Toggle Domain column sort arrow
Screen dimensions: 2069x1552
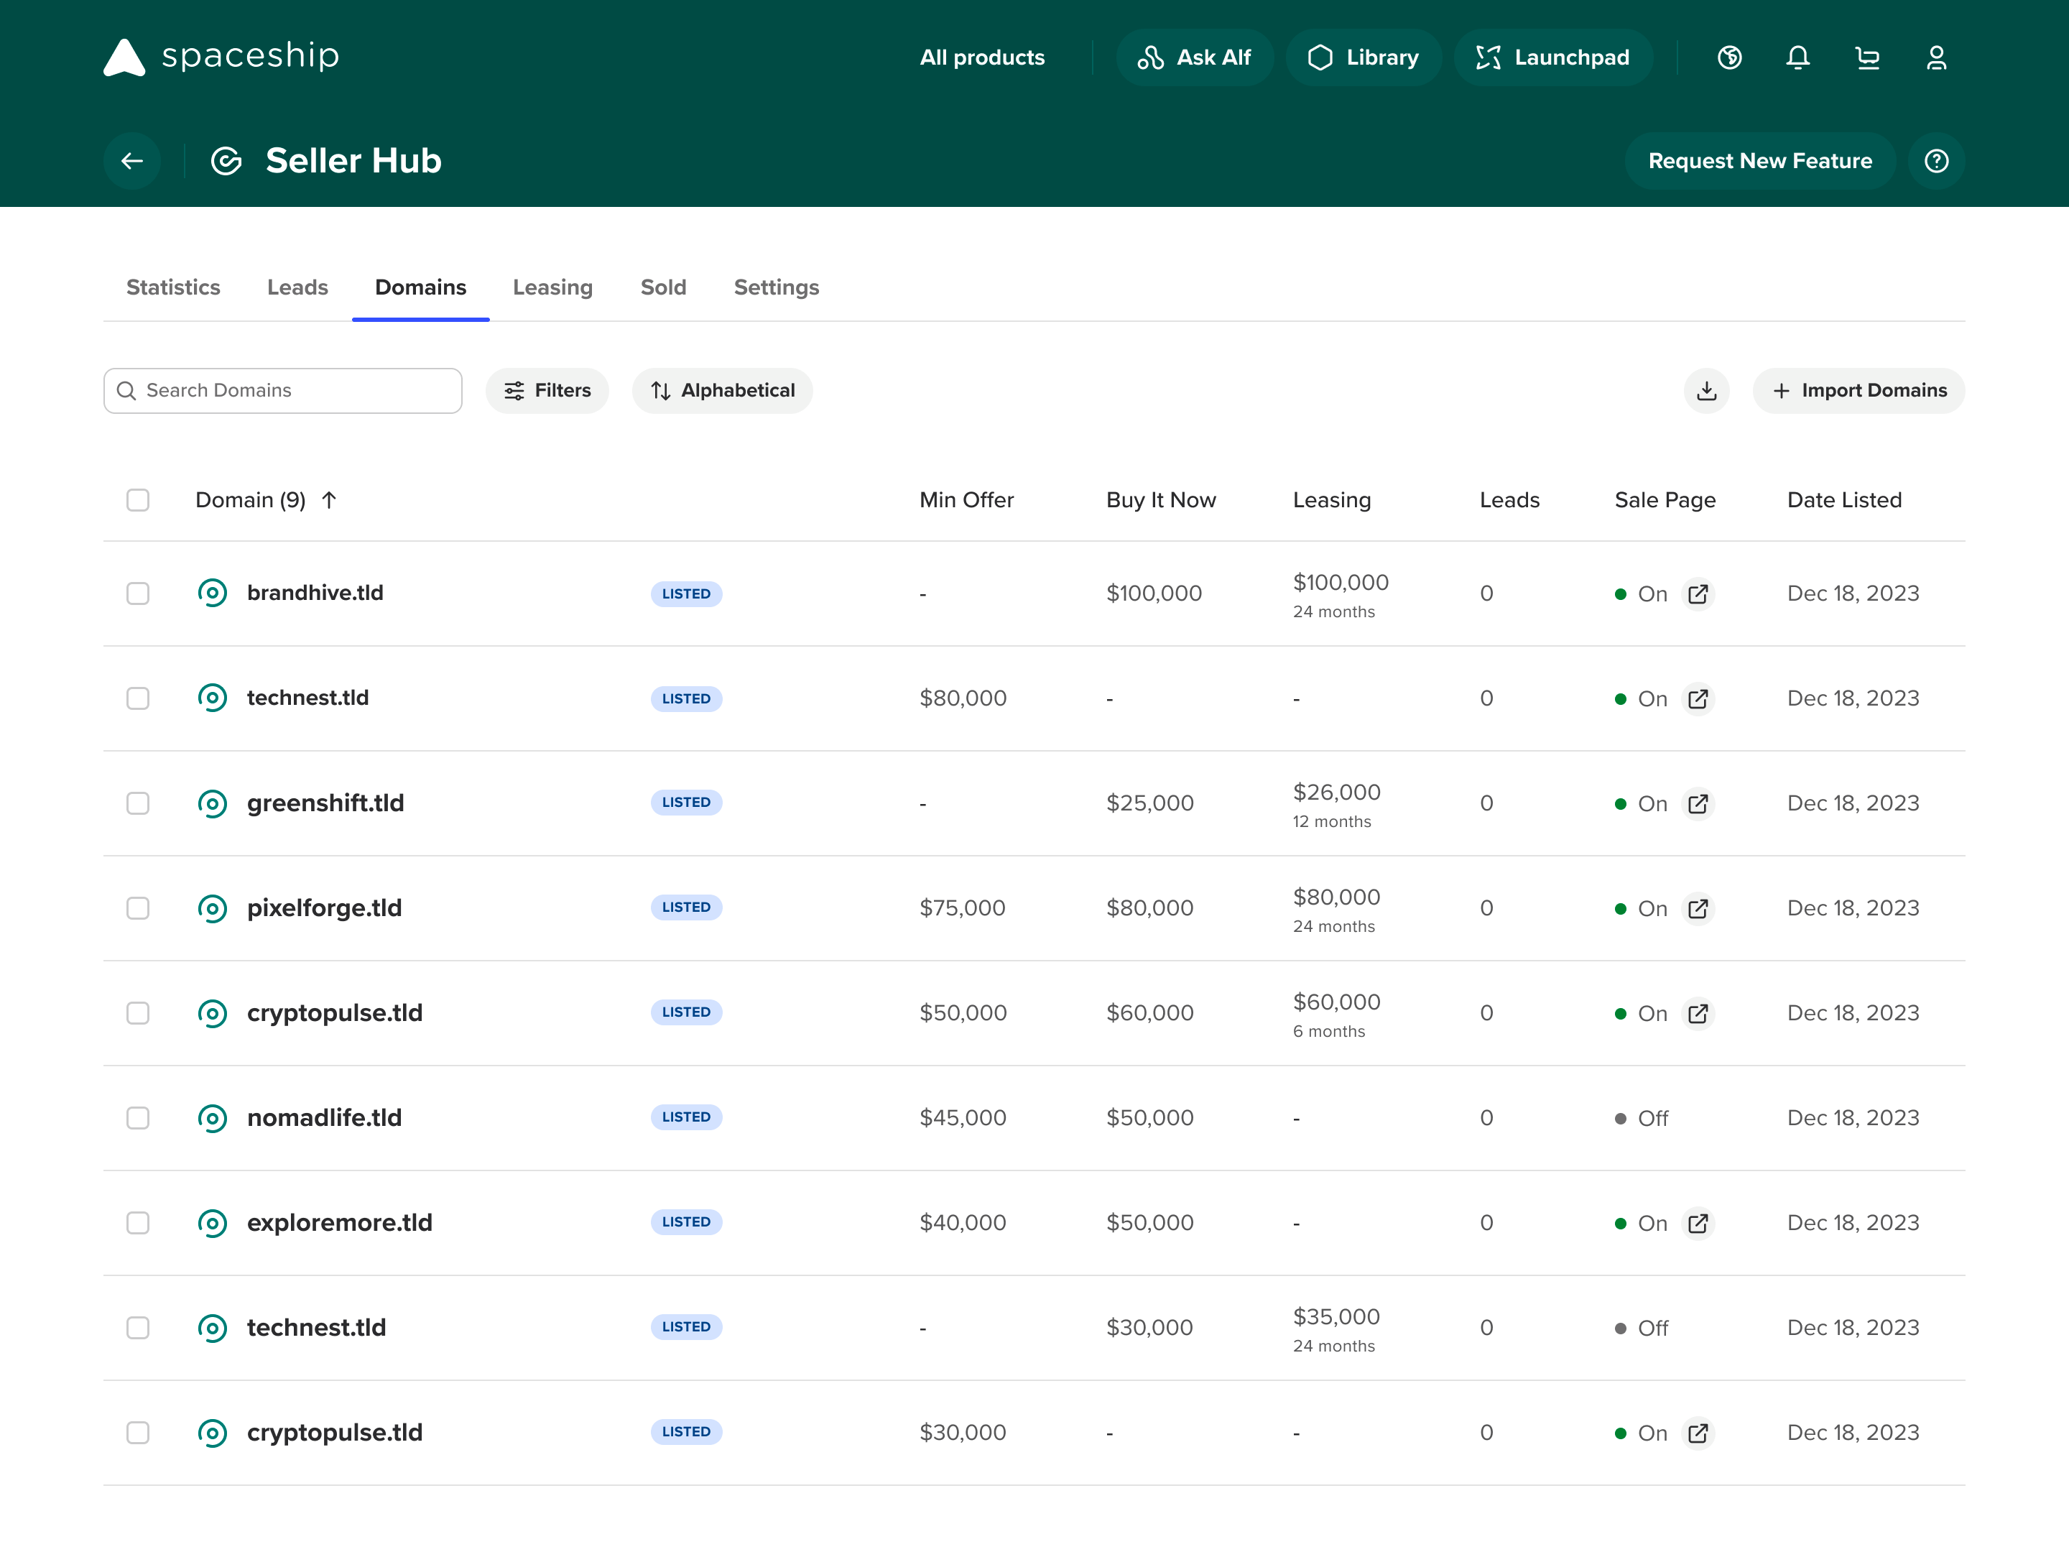(329, 501)
